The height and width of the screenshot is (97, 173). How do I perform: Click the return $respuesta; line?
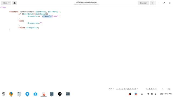coord(29,28)
